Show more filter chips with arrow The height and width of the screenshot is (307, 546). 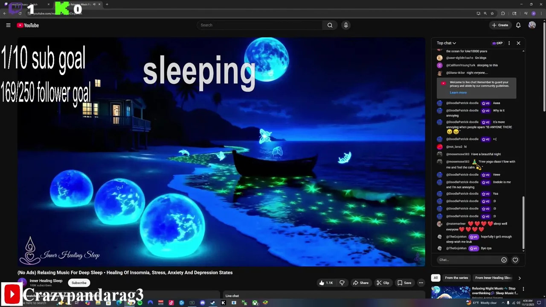[x=519, y=278]
